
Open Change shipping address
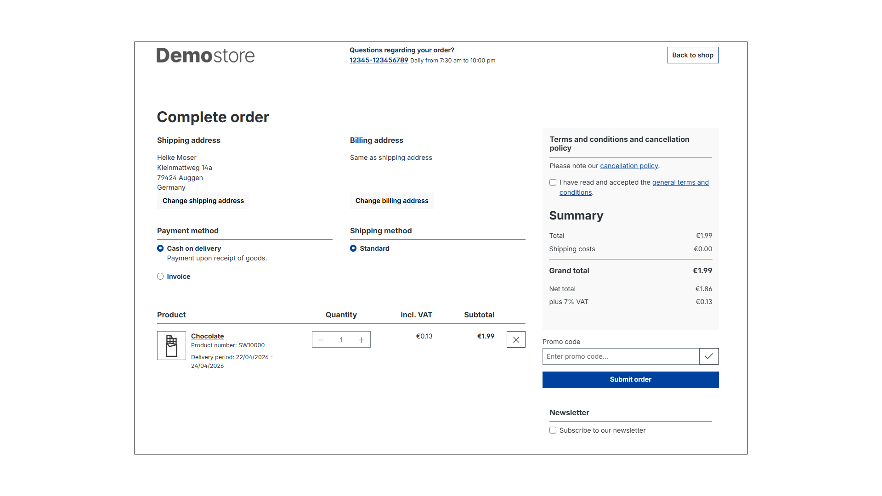click(x=203, y=201)
